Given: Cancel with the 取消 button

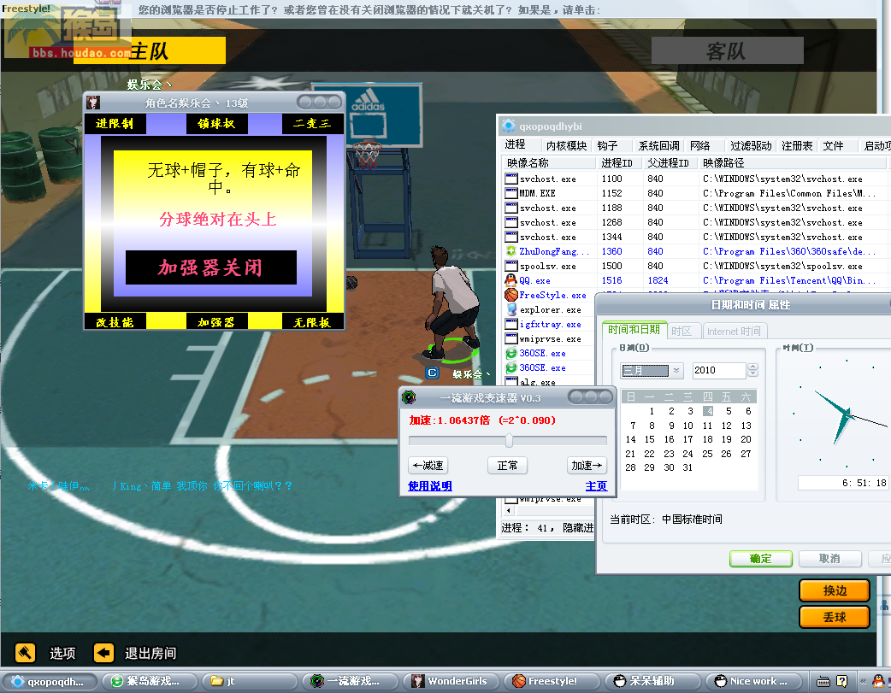Looking at the screenshot, I should pyautogui.click(x=829, y=559).
